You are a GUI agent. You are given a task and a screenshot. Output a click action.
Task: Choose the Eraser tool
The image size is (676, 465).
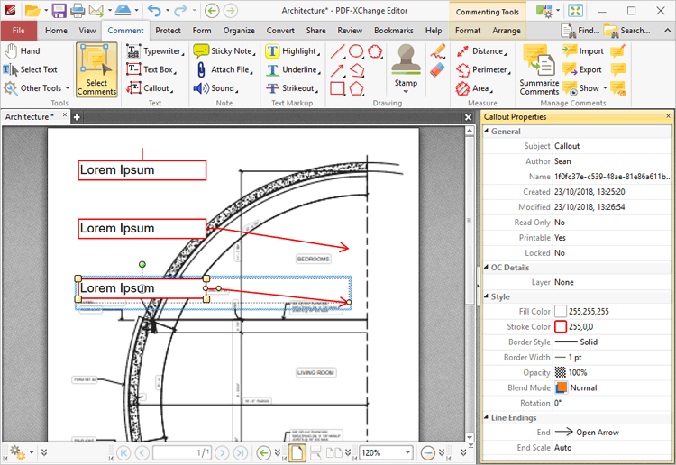tap(437, 69)
